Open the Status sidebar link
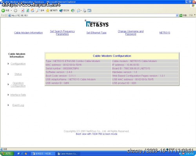Image resolution: width=196 pixels, height=156 pixels. click(x=18, y=74)
